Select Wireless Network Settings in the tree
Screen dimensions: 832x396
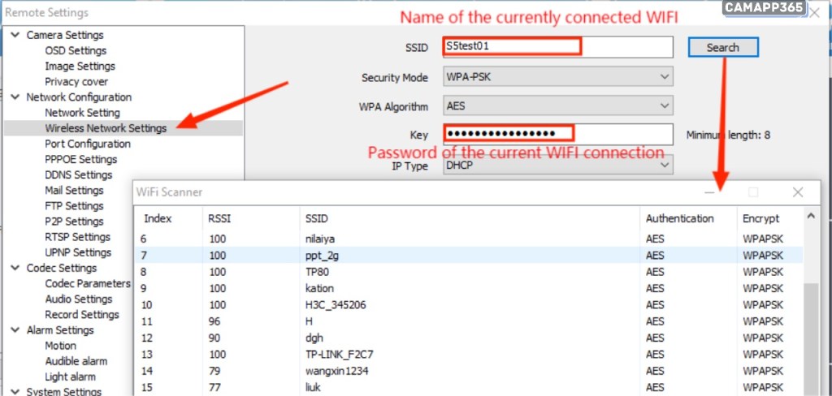106,128
